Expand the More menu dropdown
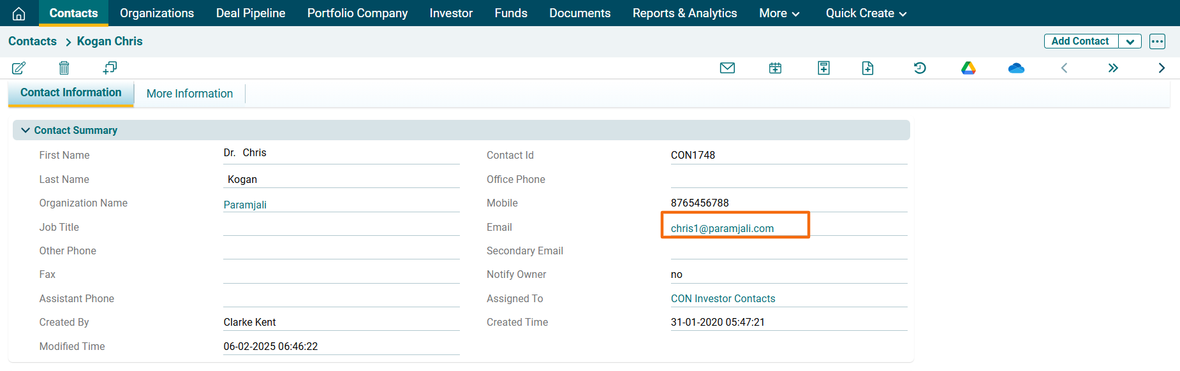 (x=779, y=13)
